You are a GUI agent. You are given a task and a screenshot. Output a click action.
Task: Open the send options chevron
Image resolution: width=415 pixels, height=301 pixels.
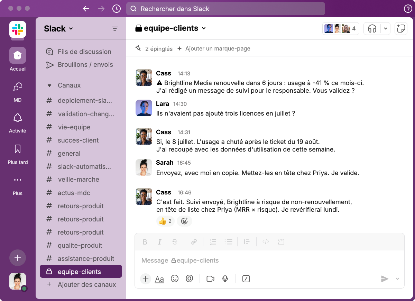tap(398, 279)
